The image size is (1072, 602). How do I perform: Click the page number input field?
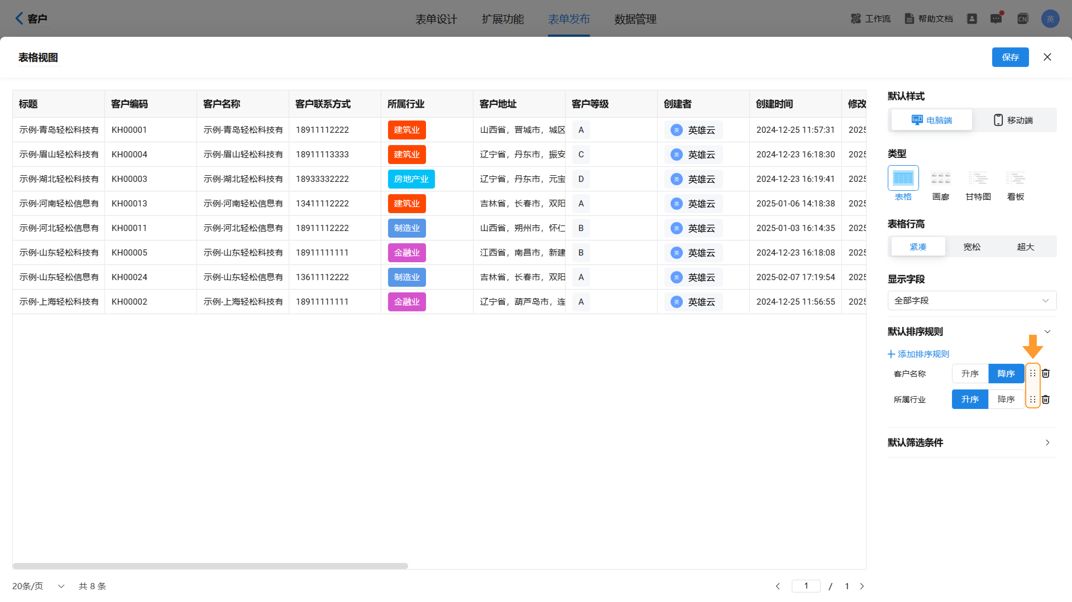pyautogui.click(x=806, y=586)
